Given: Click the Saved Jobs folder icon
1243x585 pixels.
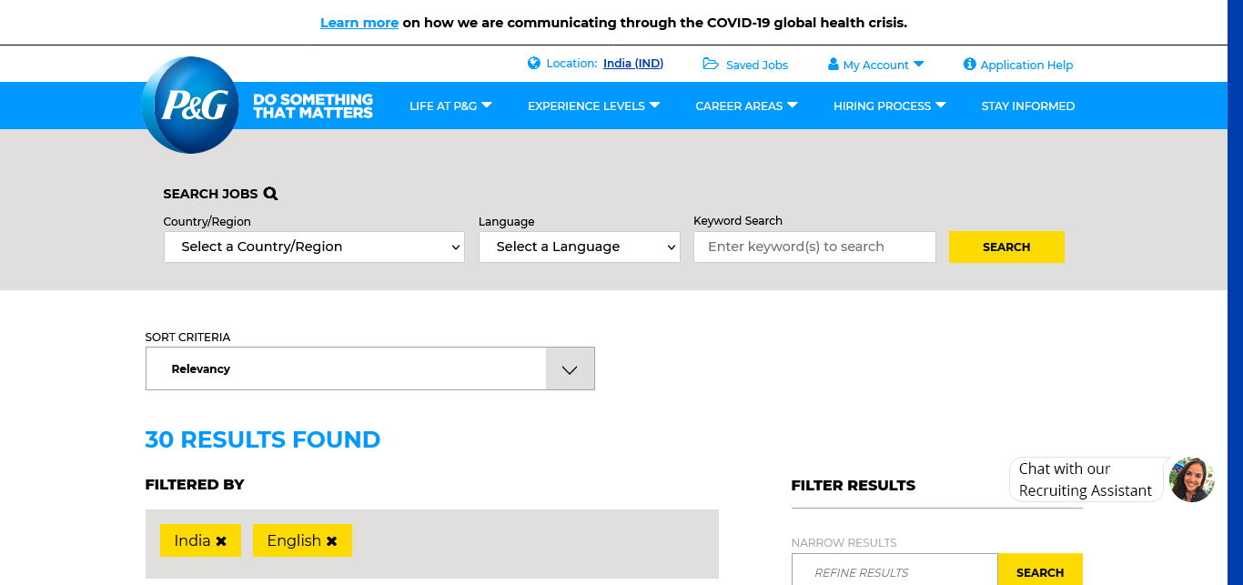Looking at the screenshot, I should pos(711,64).
